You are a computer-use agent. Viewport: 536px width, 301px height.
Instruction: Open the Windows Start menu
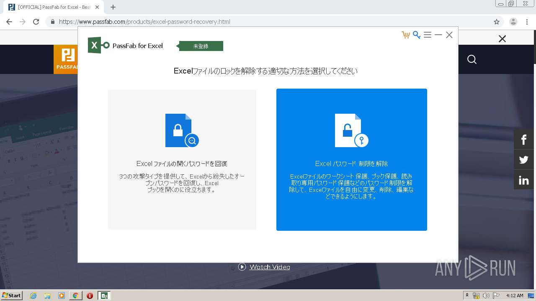[11, 295]
